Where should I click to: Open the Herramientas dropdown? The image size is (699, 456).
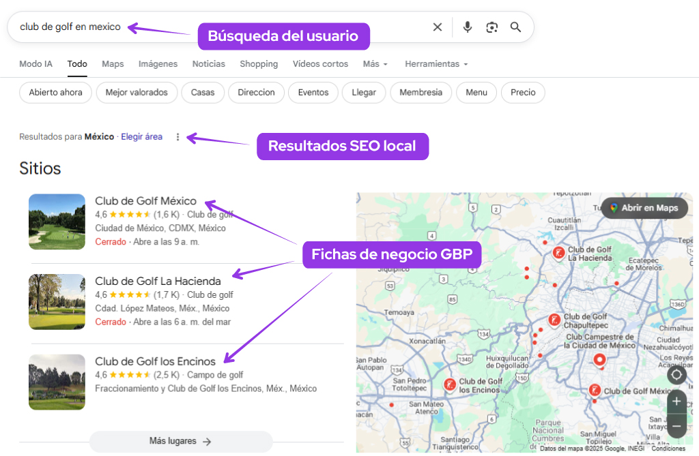pyautogui.click(x=436, y=63)
